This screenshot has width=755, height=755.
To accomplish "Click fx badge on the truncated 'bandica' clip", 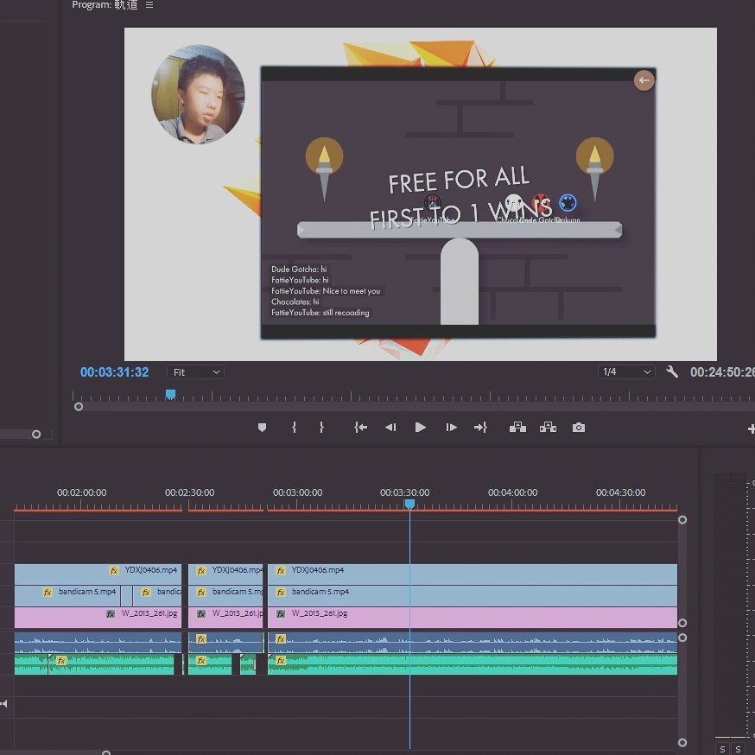I will [x=146, y=593].
